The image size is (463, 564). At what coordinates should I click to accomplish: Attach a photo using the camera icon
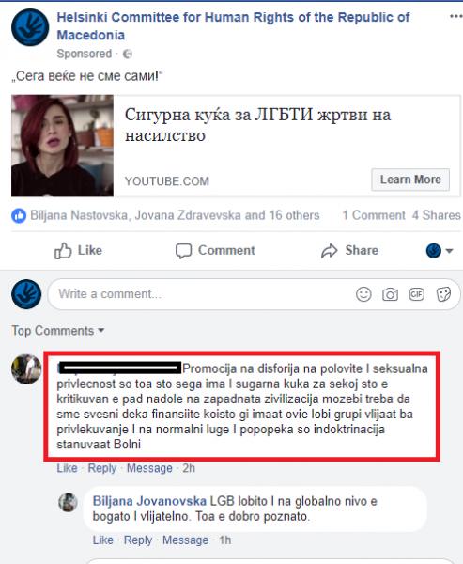pyautogui.click(x=390, y=294)
